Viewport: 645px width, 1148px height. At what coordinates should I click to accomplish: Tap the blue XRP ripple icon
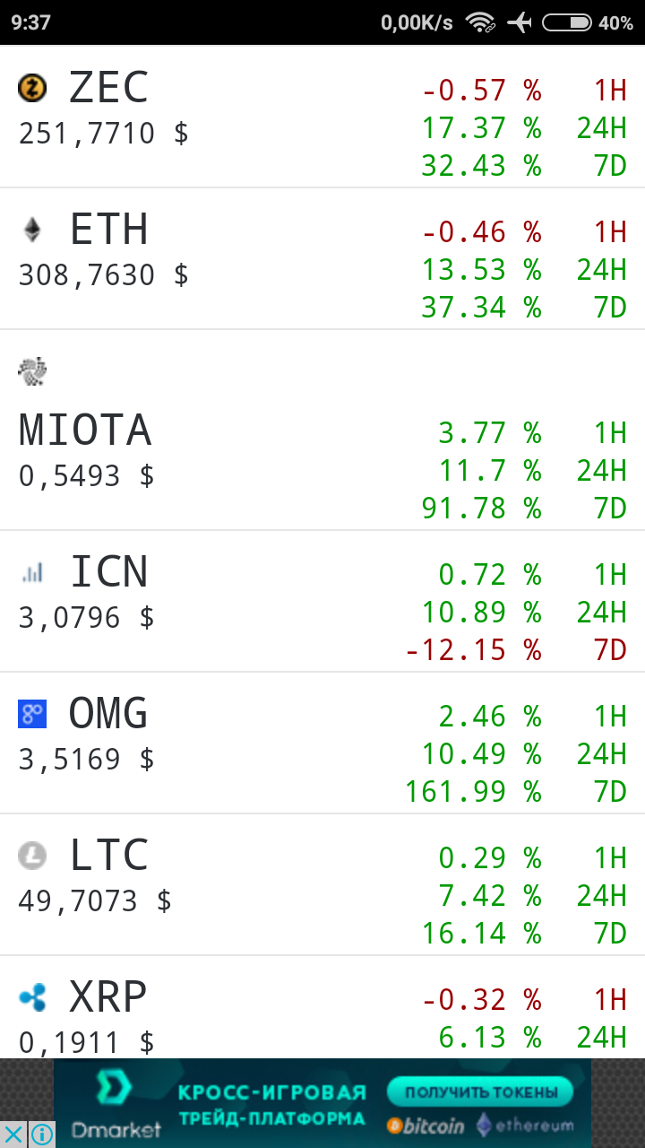32,997
